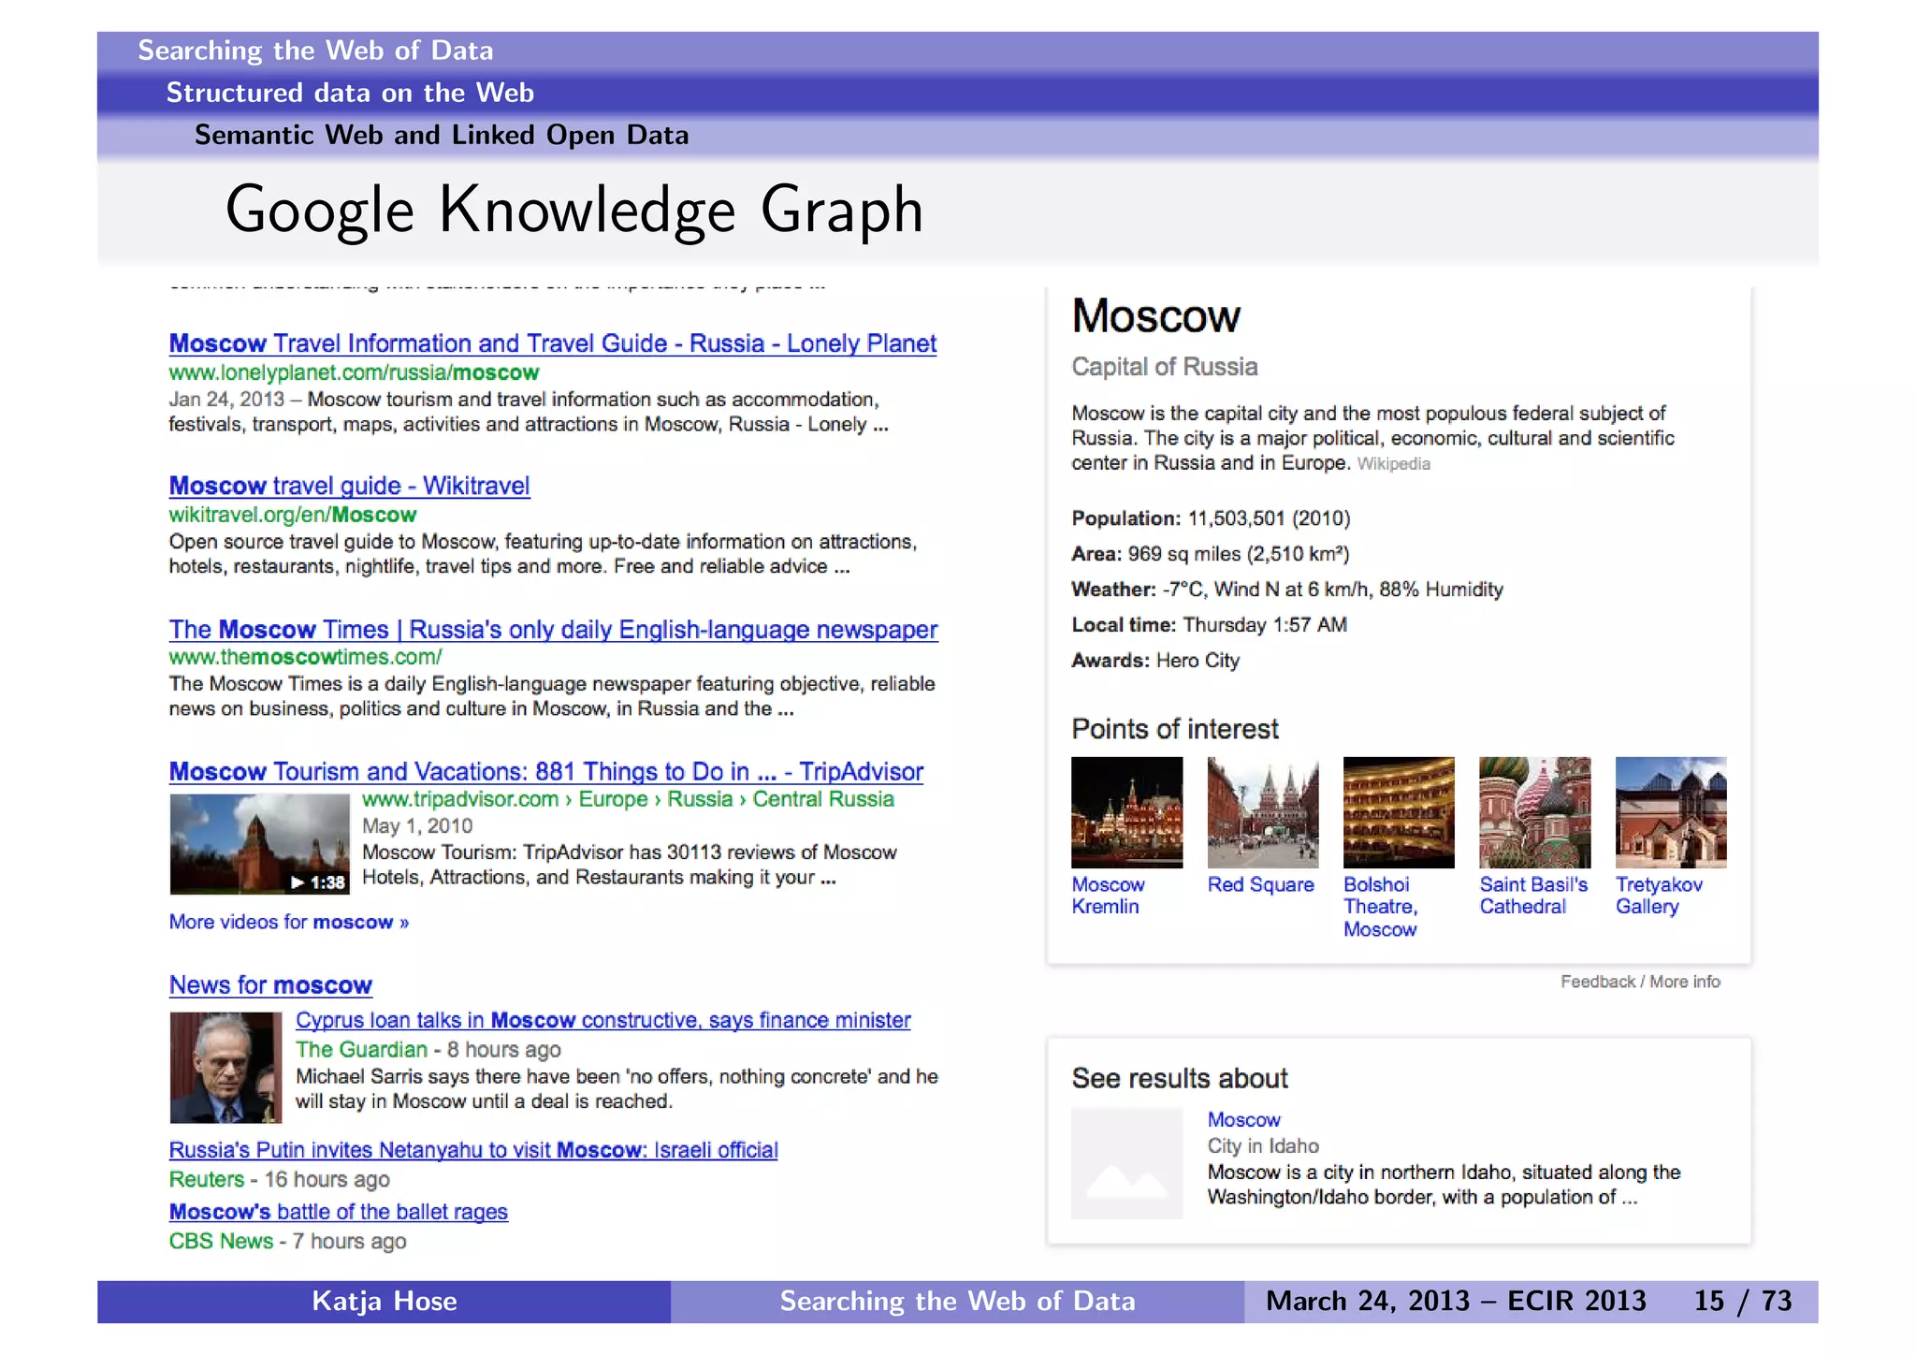Click 'Searching the Web of Data' header section

(315, 51)
